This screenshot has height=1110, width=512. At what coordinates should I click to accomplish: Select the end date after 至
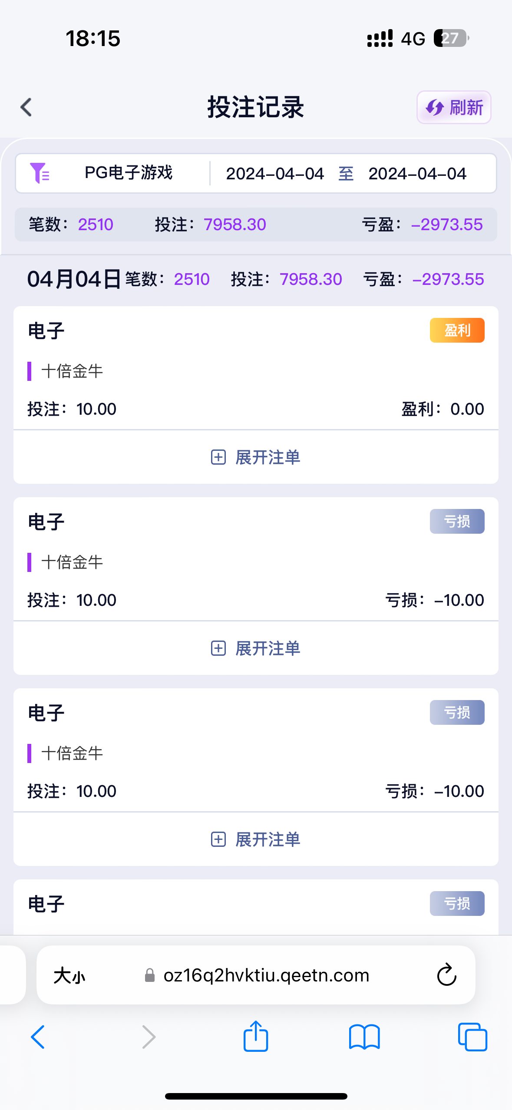[x=417, y=174]
